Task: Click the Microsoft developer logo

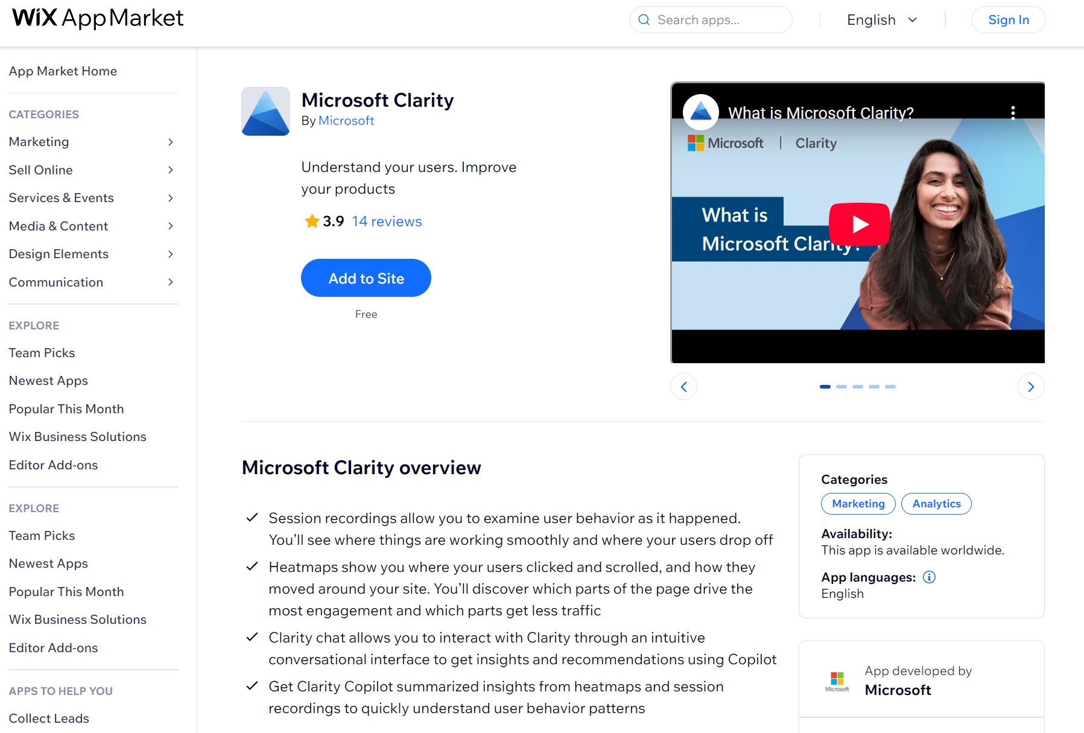Action: 837,680
